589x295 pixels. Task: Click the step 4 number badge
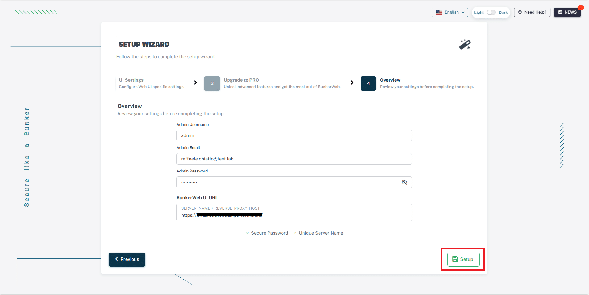(368, 83)
